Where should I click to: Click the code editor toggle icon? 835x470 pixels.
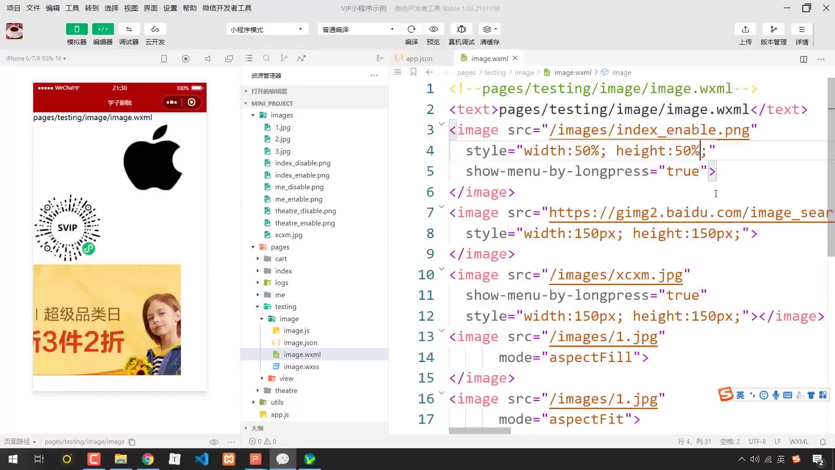(x=102, y=29)
